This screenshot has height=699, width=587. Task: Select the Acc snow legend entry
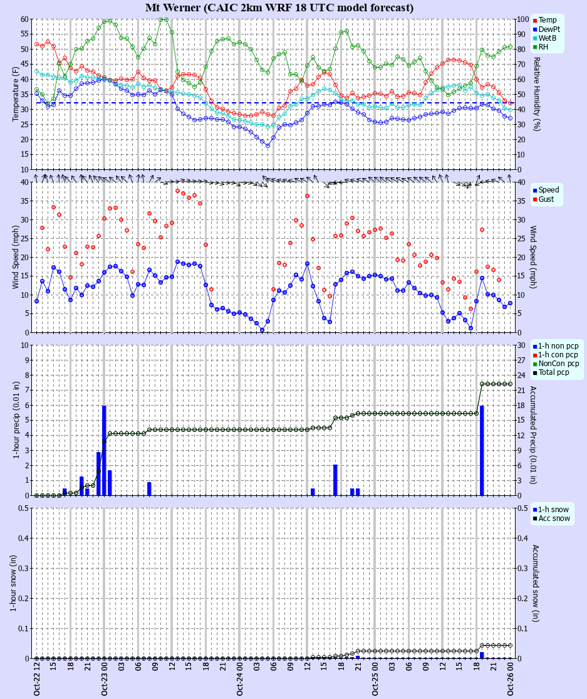(551, 518)
